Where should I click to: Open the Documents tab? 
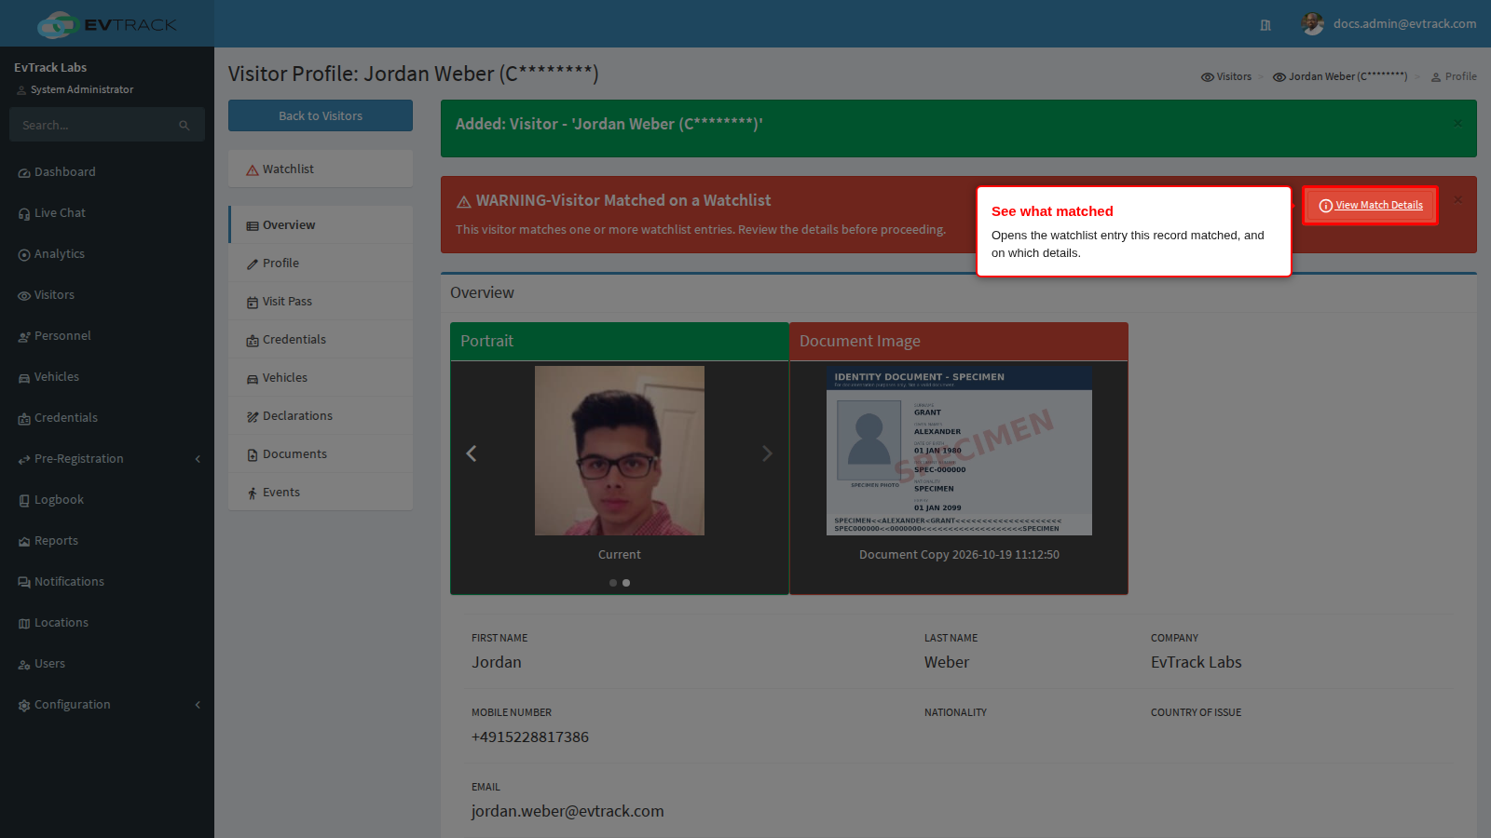coord(321,454)
